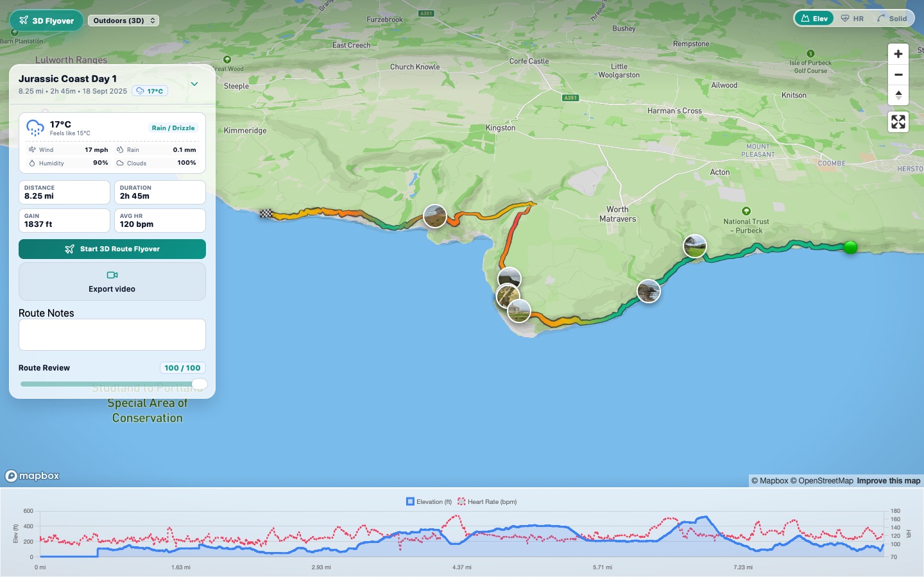Click the AVG HR 120 bpm card
The image size is (924, 577).
[x=160, y=221]
